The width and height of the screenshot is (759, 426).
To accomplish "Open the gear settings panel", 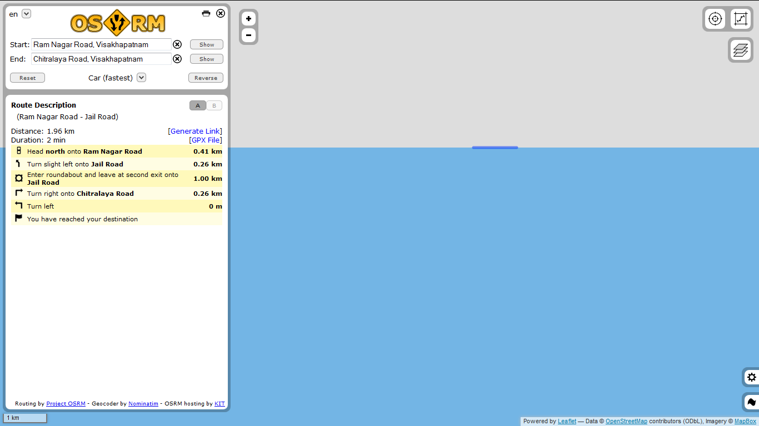I will click(x=752, y=377).
